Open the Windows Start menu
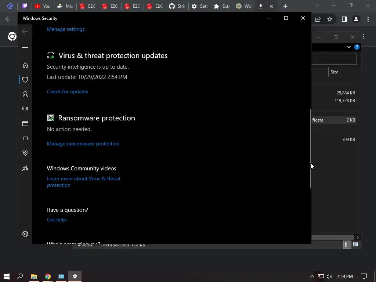Viewport: 376px width, 282px height. pyautogui.click(x=7, y=276)
